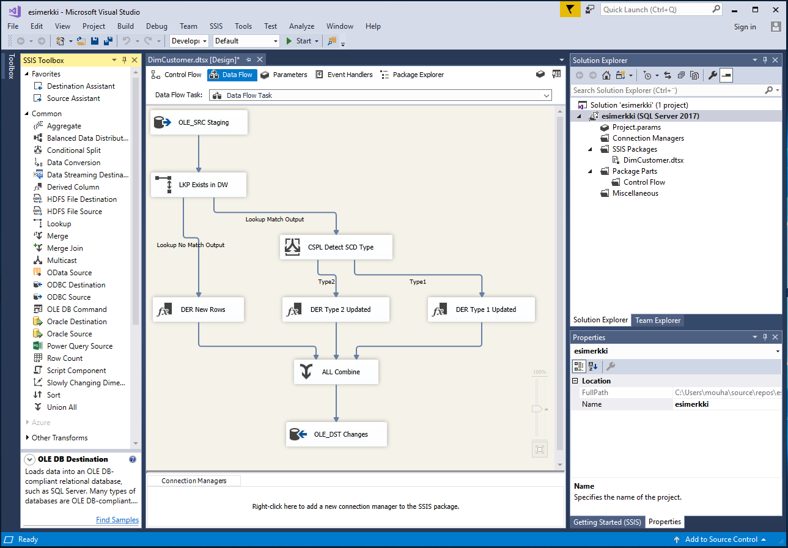Image resolution: width=788 pixels, height=548 pixels.
Task: Click Sync with Active Document icon
Action: click(x=667, y=75)
